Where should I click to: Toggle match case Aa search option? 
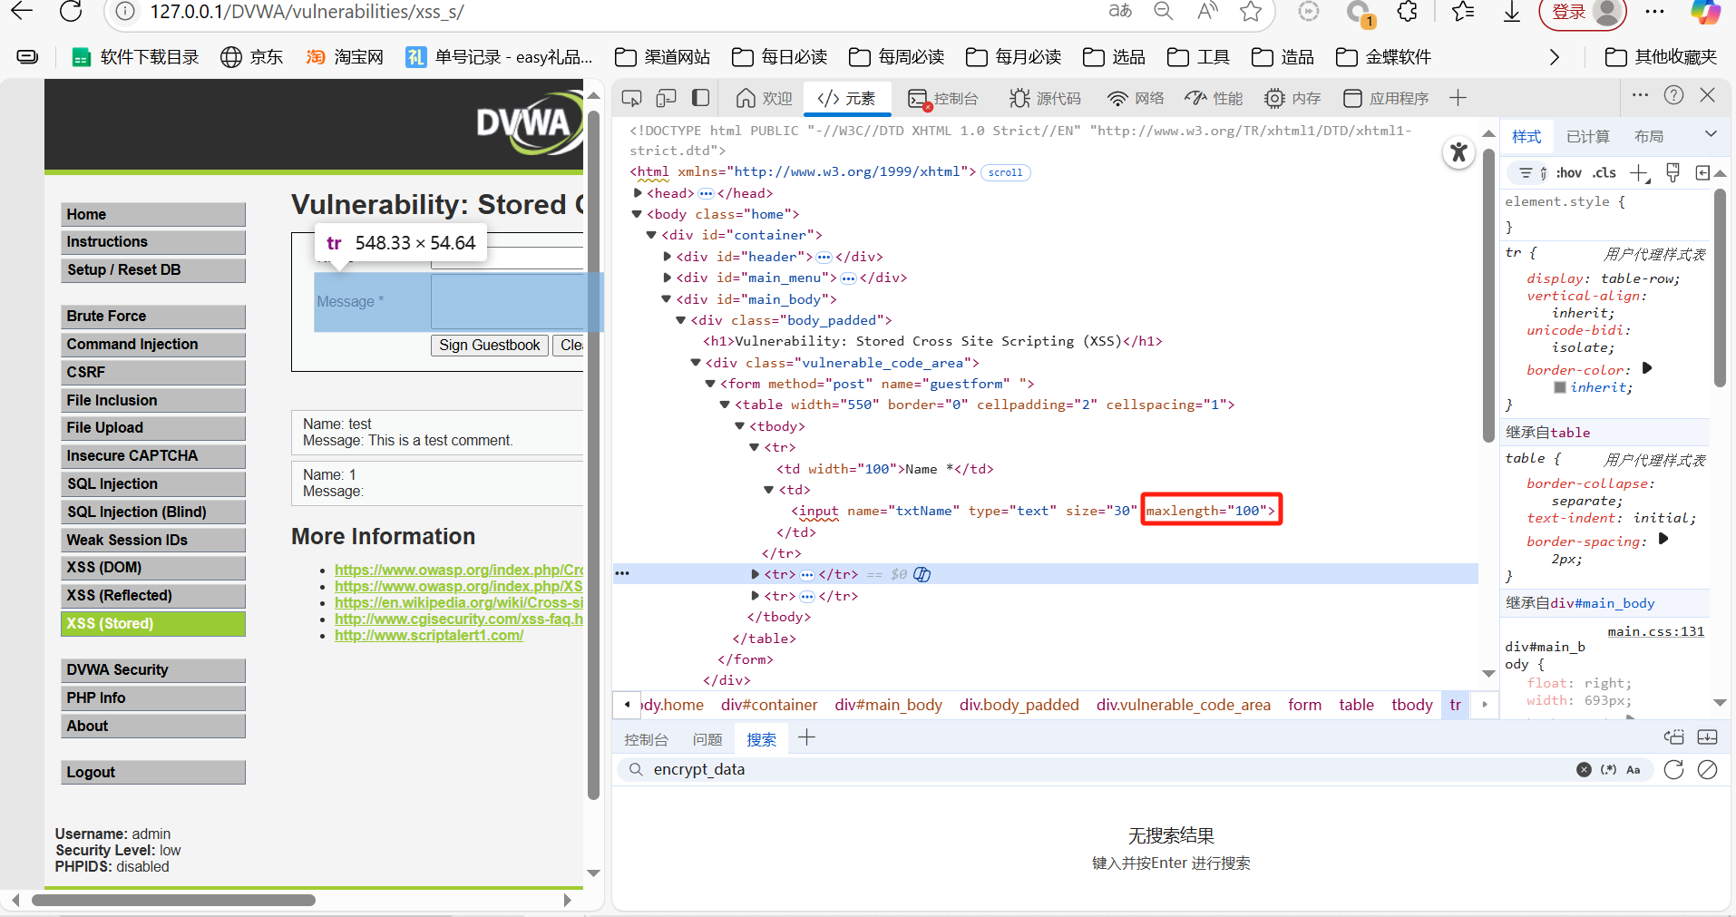(1634, 769)
